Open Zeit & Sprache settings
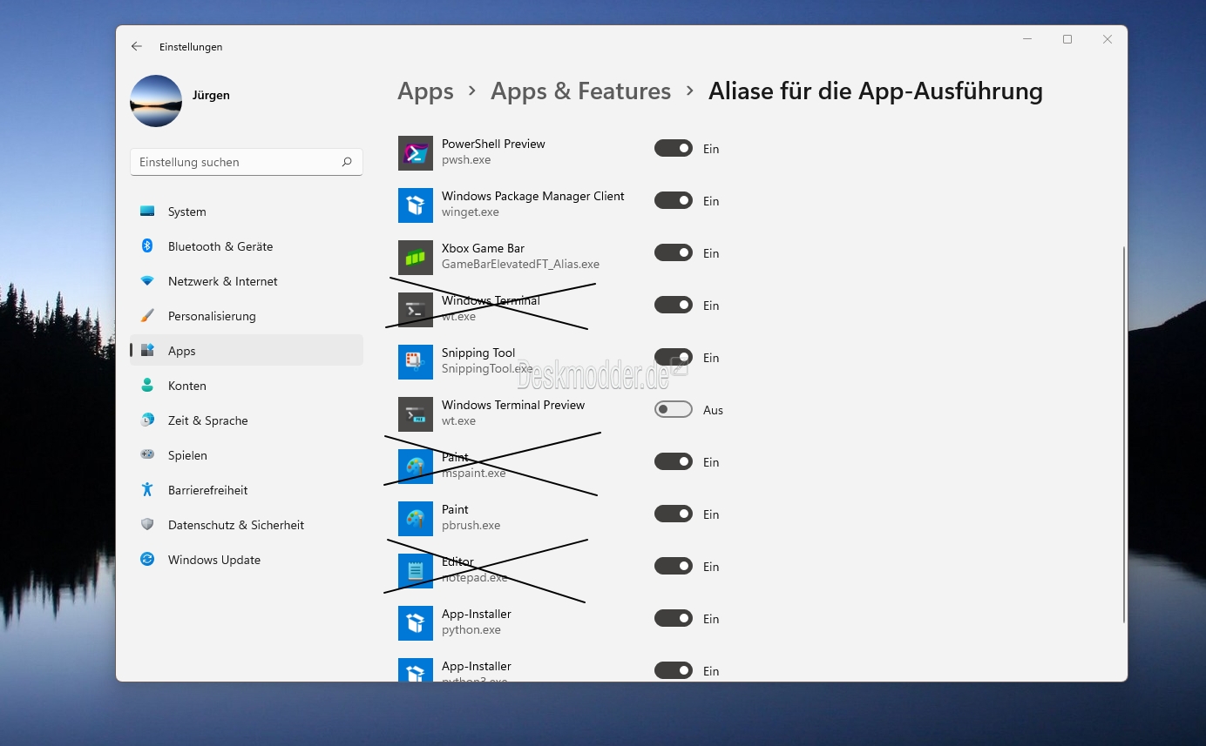The width and height of the screenshot is (1206, 746). pyautogui.click(x=247, y=420)
